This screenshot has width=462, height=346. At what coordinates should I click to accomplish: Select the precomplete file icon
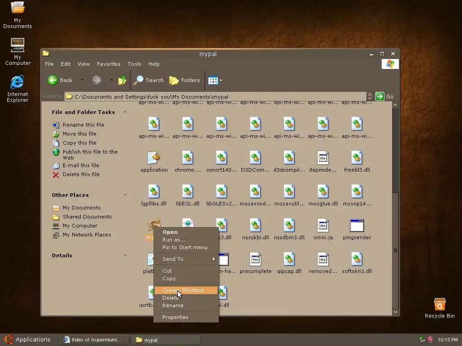(255, 259)
